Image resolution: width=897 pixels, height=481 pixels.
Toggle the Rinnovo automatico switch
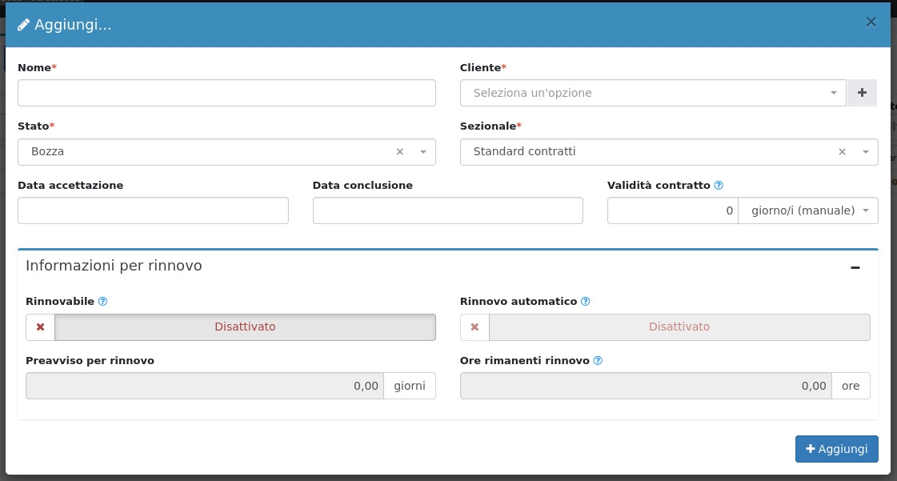(x=679, y=327)
